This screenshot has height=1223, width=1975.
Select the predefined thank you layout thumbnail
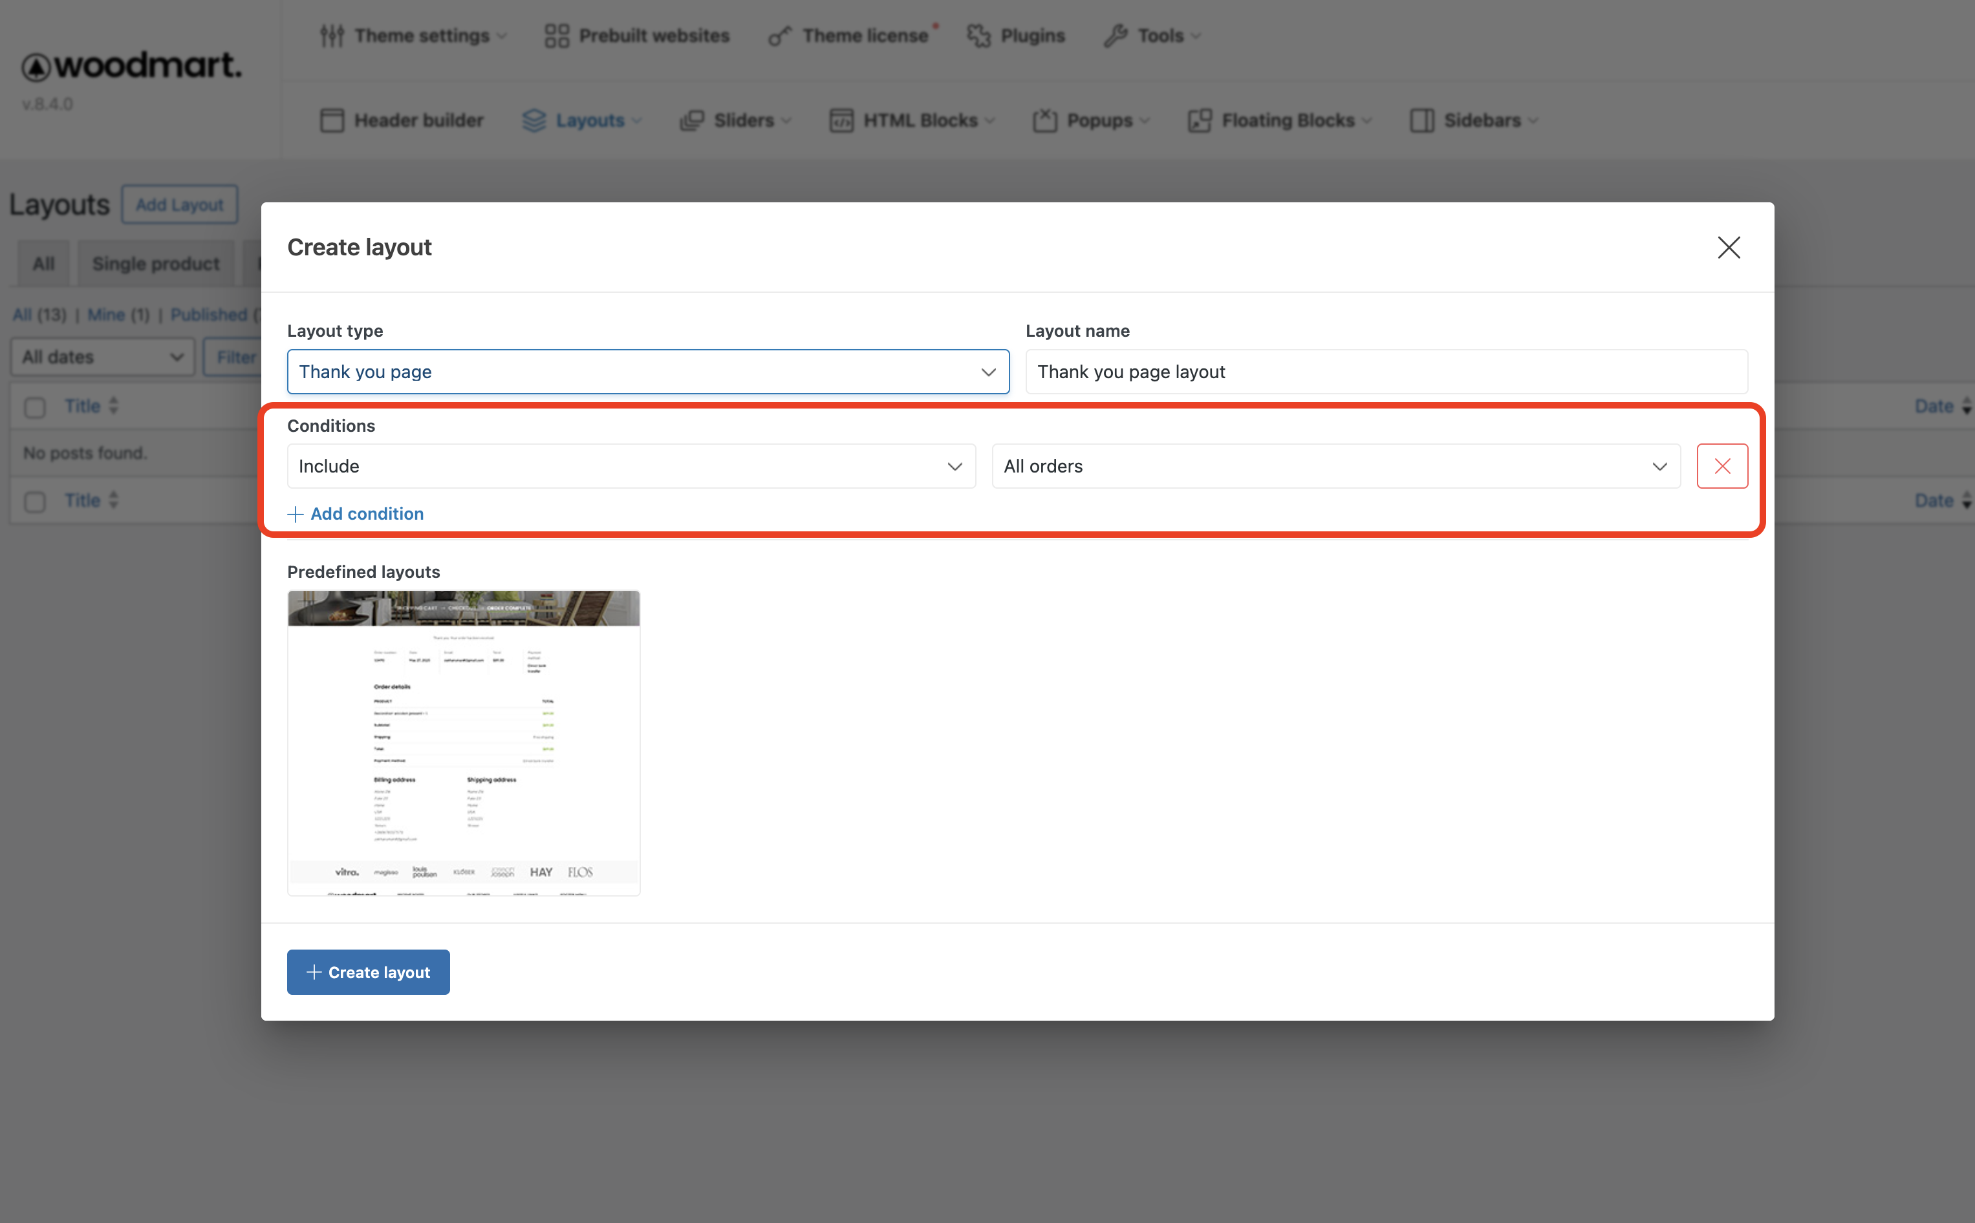click(x=464, y=743)
